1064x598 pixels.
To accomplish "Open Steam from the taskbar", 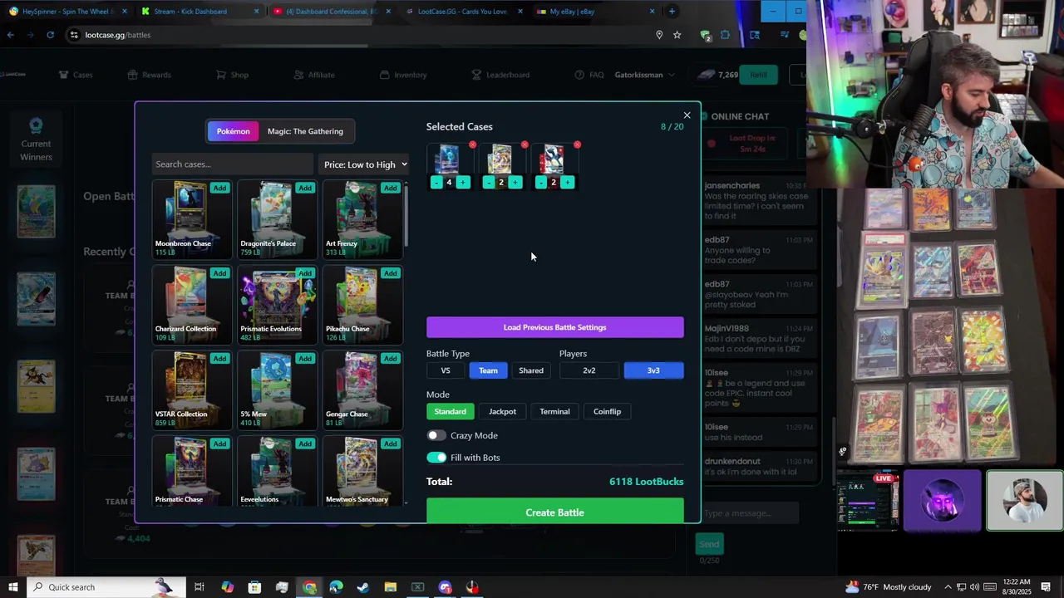I will coord(363,587).
